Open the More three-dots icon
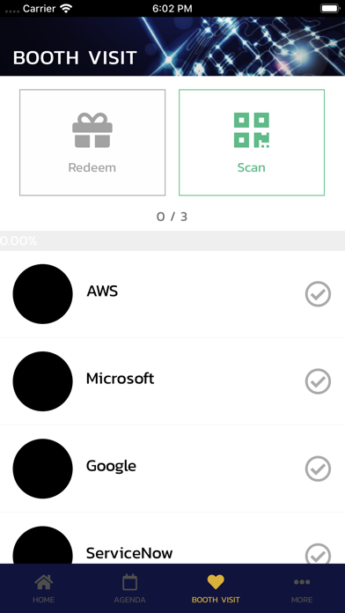The width and height of the screenshot is (345, 613). point(302,582)
